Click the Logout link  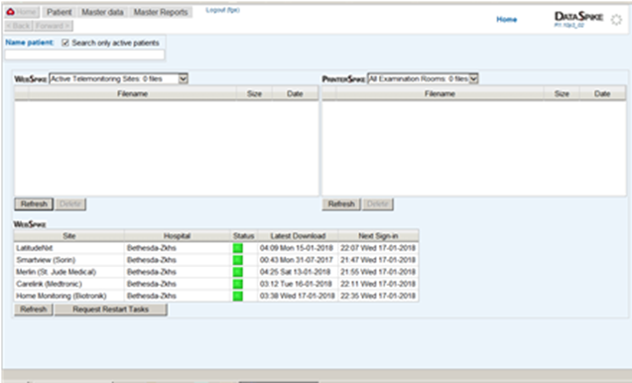point(222,10)
